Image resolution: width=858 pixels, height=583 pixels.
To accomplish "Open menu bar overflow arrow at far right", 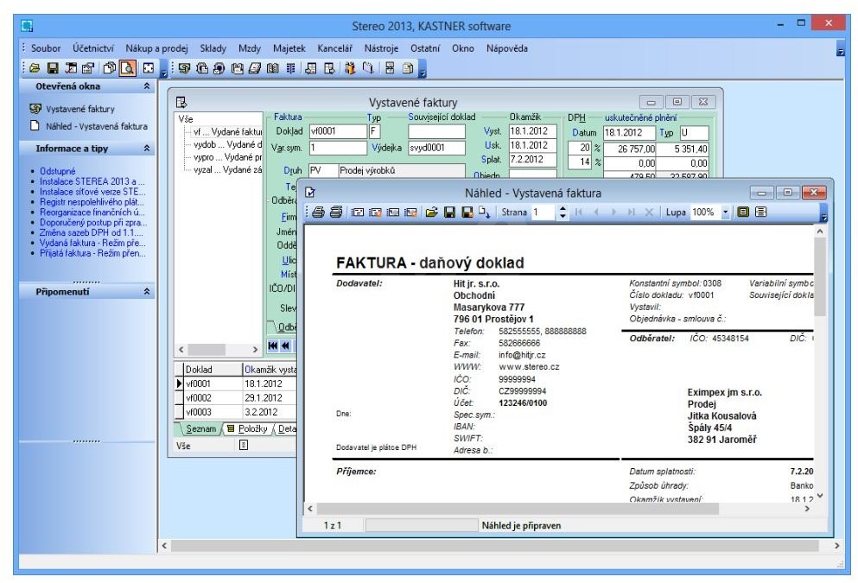I will (840, 50).
